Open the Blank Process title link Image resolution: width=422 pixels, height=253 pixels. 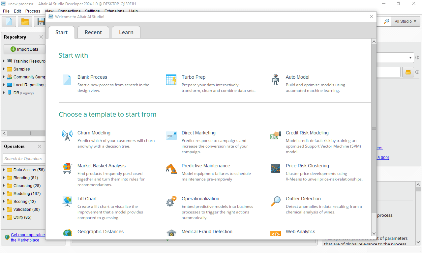click(92, 77)
